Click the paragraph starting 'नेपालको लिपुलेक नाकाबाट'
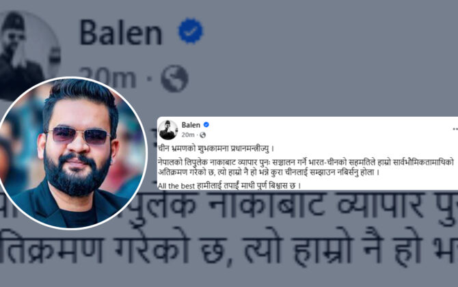The width and height of the screenshot is (458, 287). coord(306,167)
